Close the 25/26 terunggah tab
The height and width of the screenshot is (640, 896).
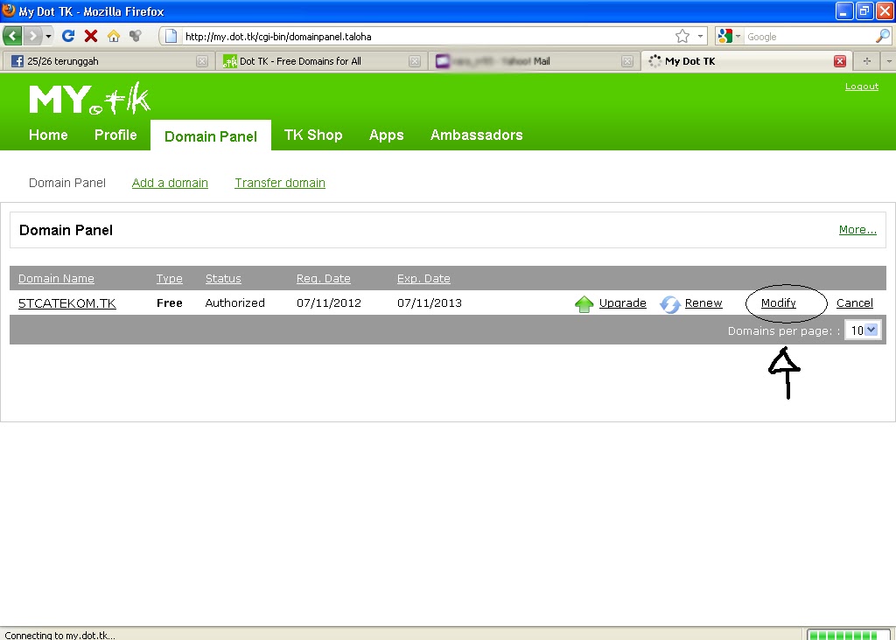202,61
